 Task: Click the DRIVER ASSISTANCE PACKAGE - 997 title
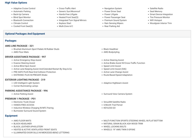tap(25, 57)
